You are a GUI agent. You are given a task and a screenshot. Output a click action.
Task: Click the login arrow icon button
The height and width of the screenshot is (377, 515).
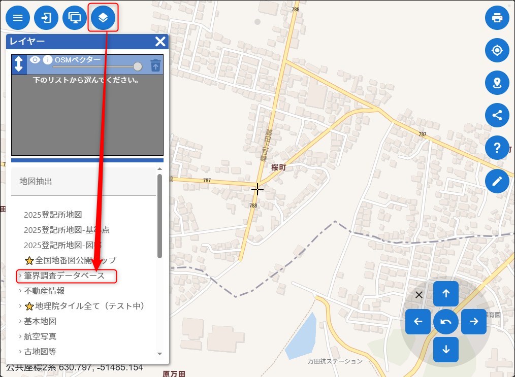pyautogui.click(x=46, y=18)
